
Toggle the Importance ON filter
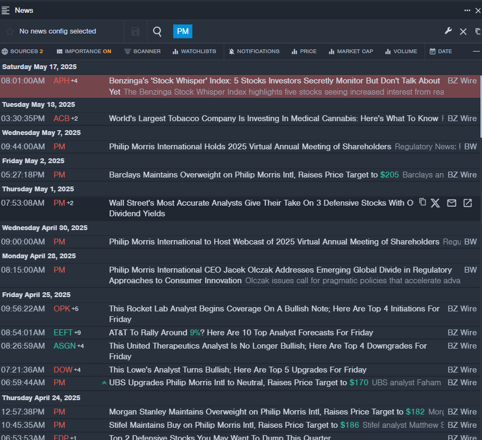tap(84, 52)
